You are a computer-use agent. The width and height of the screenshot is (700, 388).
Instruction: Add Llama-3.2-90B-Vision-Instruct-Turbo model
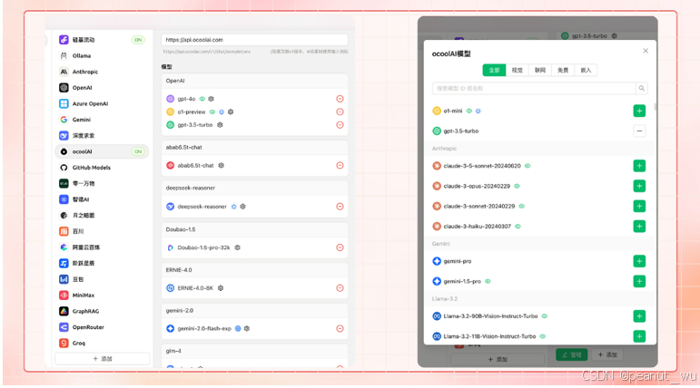639,316
